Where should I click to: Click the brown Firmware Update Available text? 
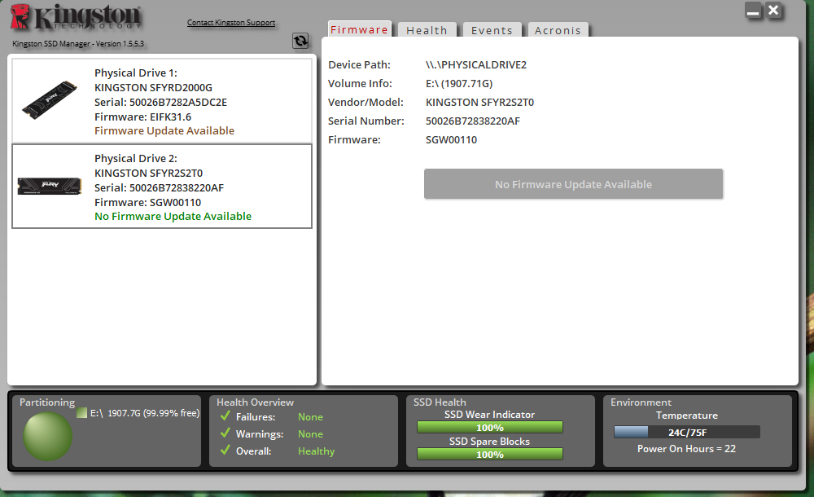pyautogui.click(x=164, y=130)
